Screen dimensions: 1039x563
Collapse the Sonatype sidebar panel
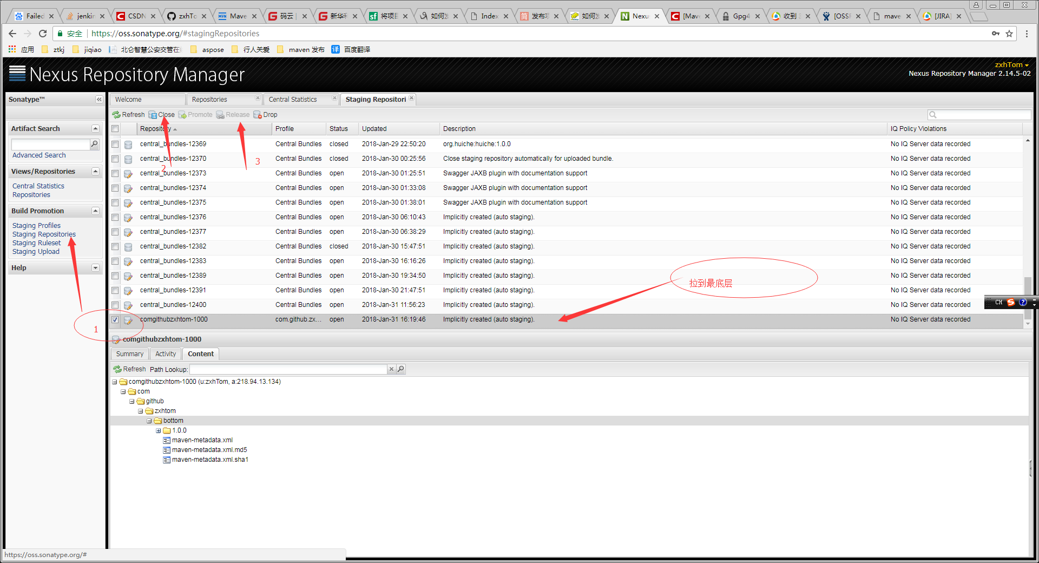(x=99, y=100)
